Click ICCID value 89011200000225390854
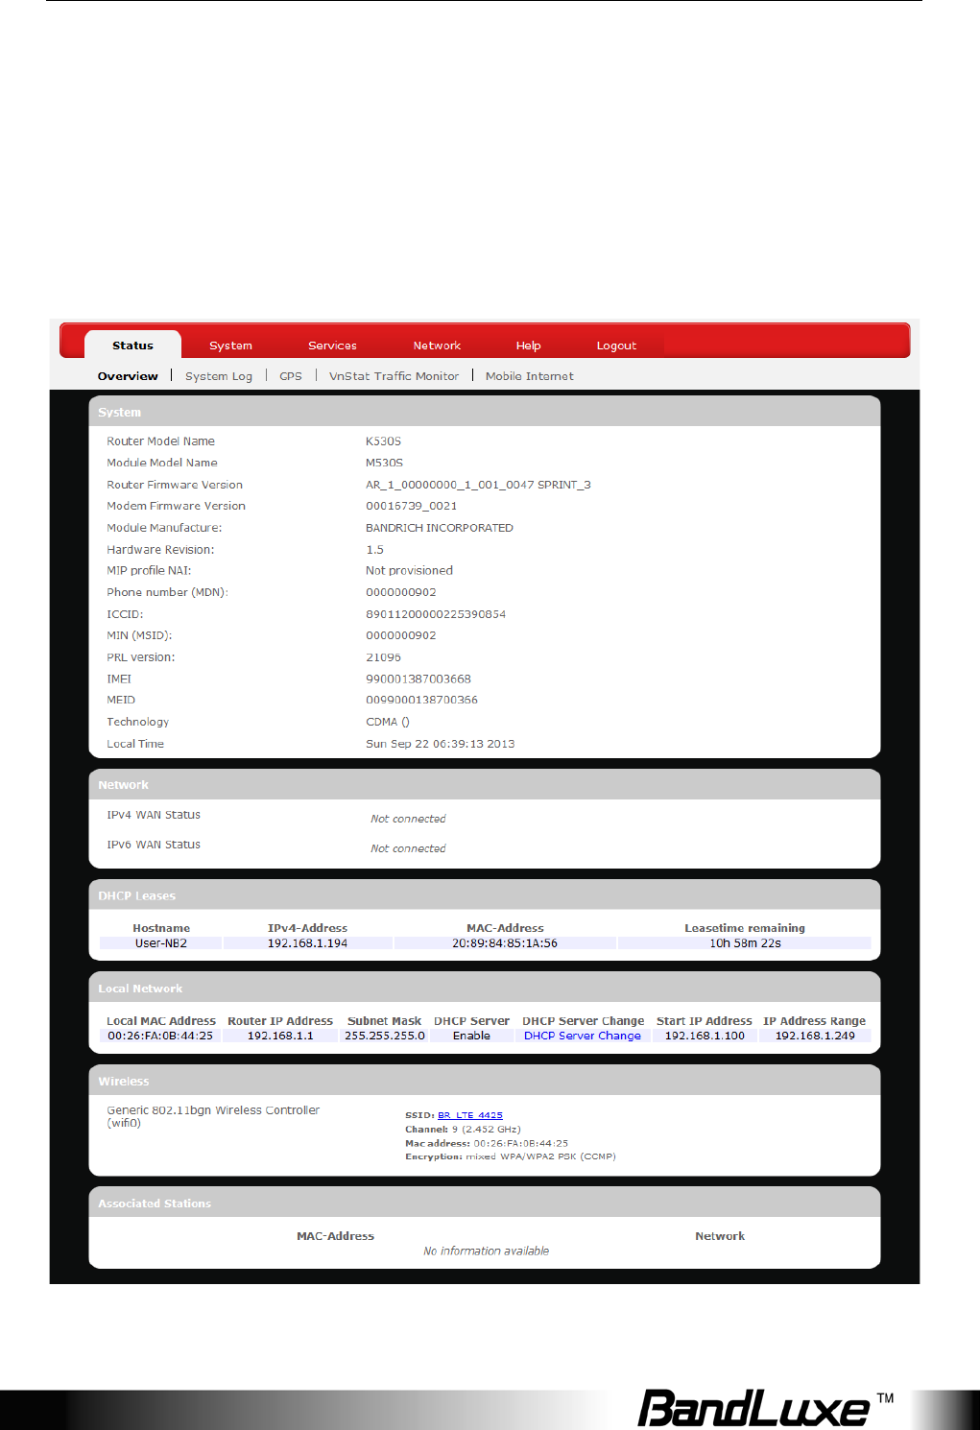The height and width of the screenshot is (1430, 980). pyautogui.click(x=436, y=614)
